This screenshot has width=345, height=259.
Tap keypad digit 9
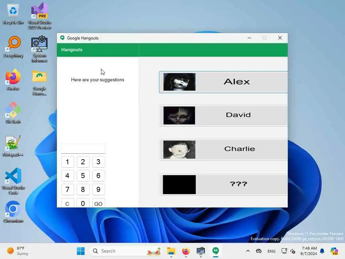(x=98, y=190)
